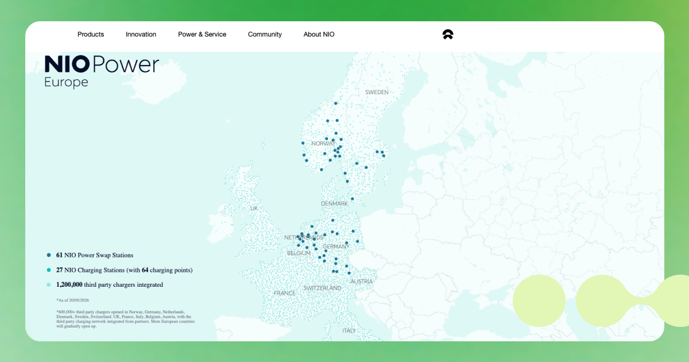Open the About NIO menu
Screen dimensions: 689x362
pyautogui.click(x=319, y=34)
